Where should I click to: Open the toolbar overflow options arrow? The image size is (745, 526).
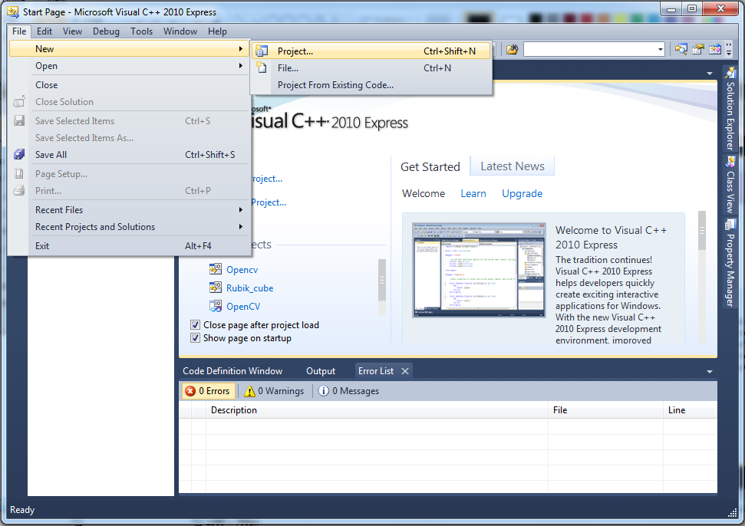click(729, 49)
